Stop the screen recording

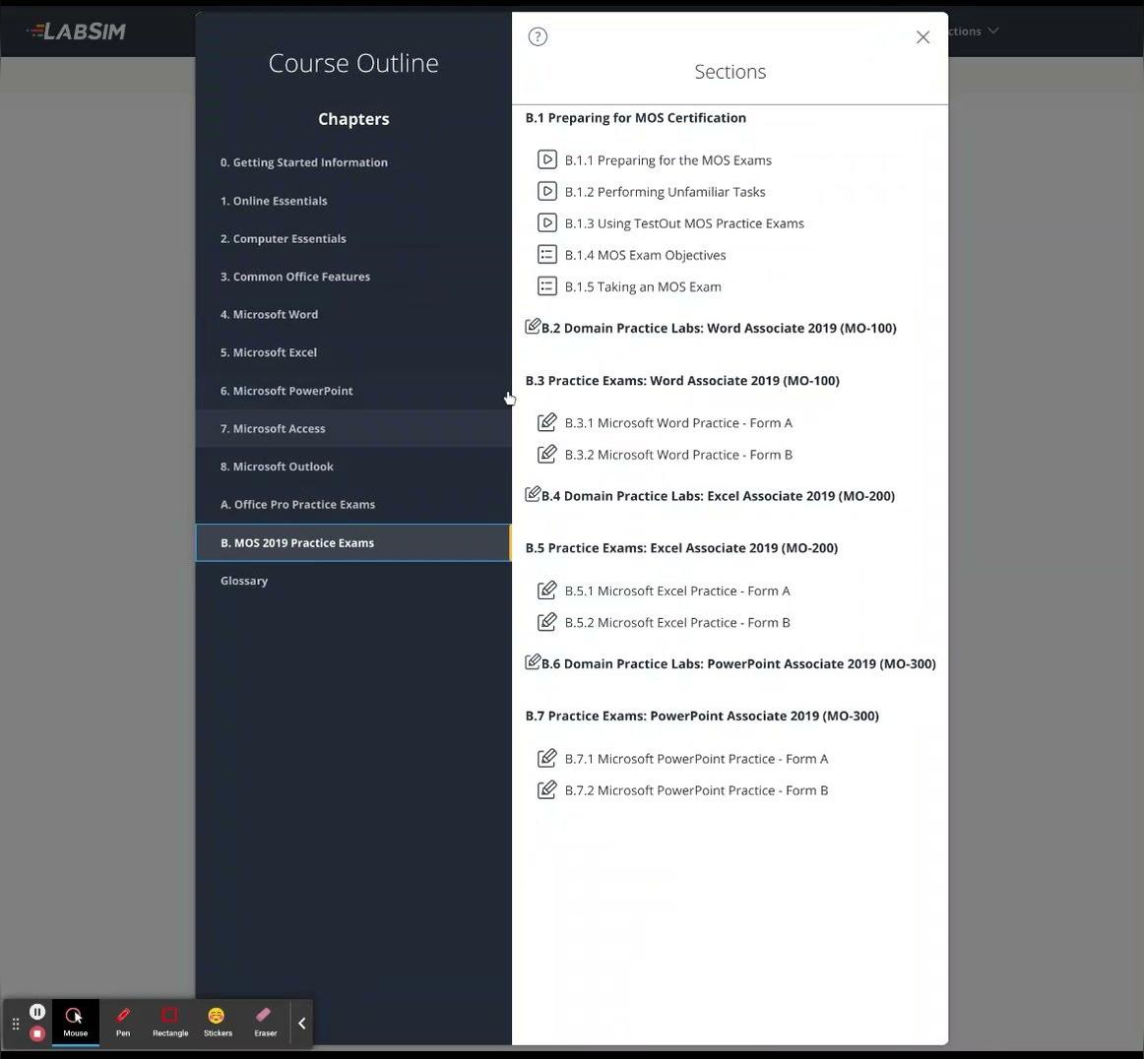click(x=37, y=1033)
